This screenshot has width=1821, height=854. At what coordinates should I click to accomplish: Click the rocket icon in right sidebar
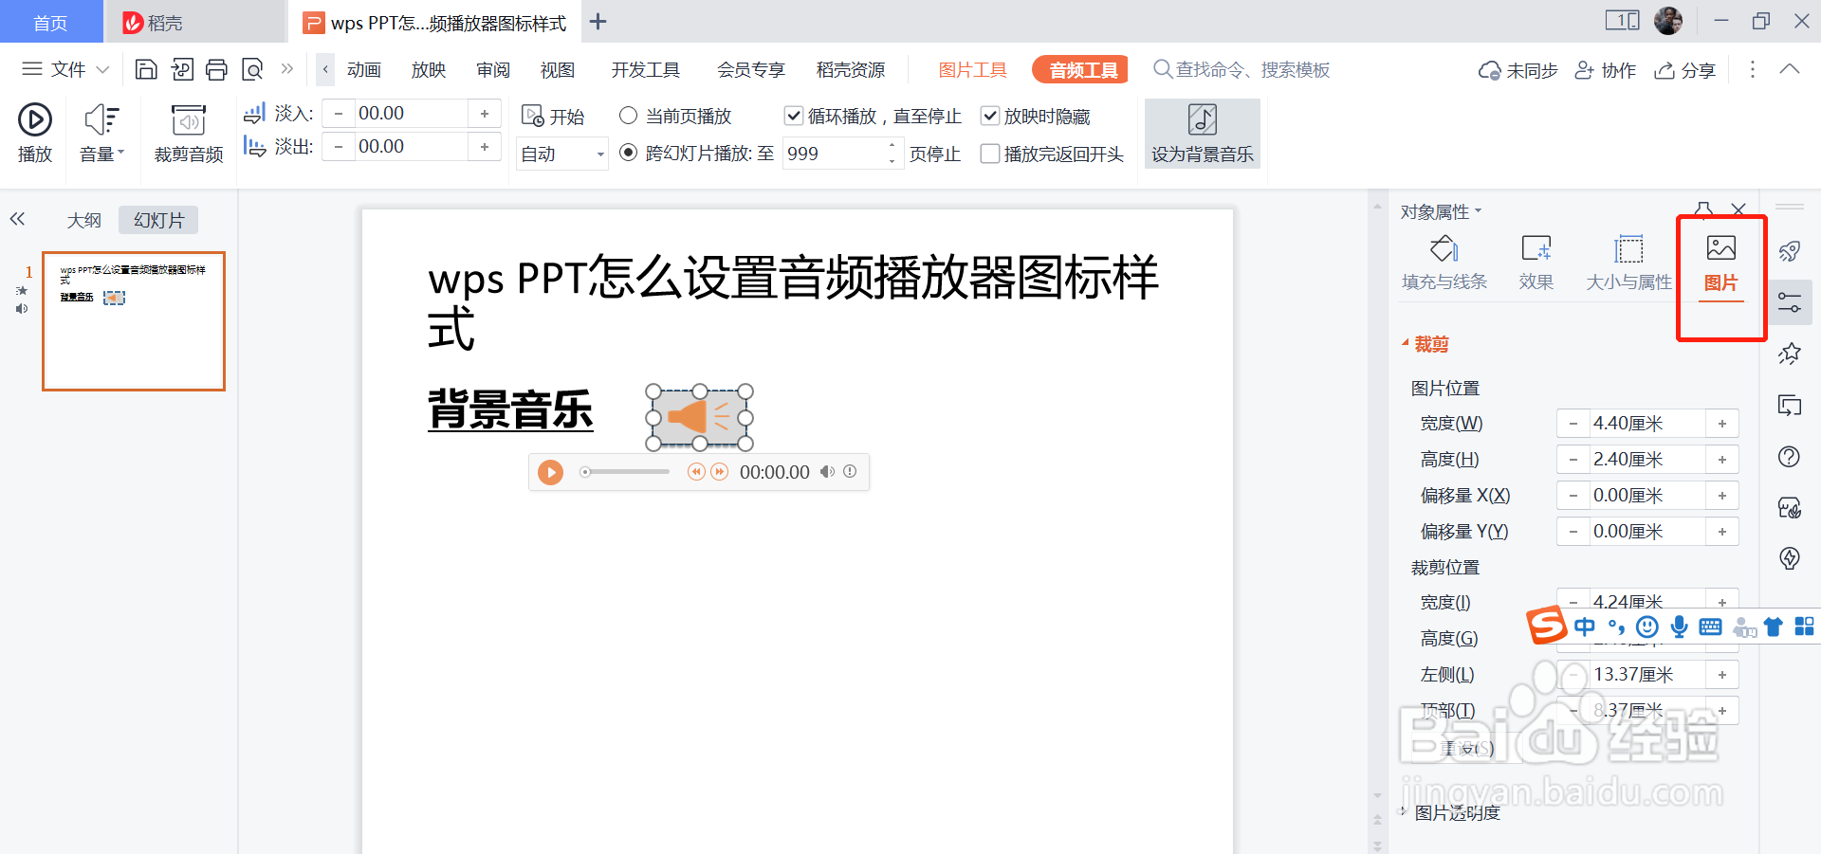(1790, 251)
